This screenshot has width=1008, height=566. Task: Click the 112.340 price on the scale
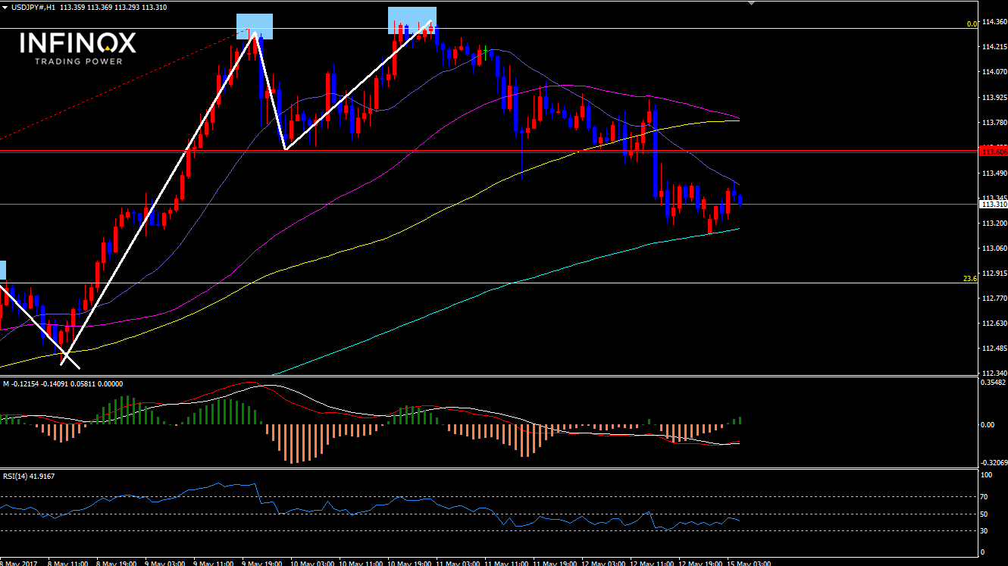coord(994,373)
